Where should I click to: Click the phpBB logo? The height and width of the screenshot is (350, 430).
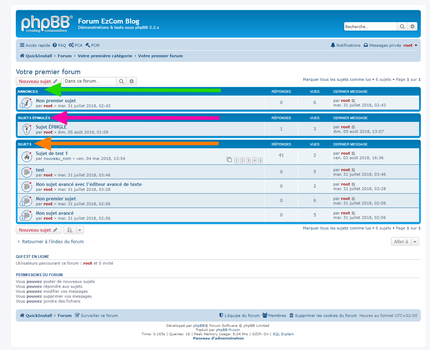coord(47,24)
